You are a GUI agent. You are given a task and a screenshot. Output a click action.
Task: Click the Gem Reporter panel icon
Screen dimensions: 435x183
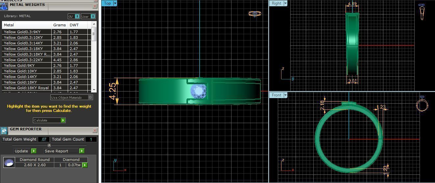(4, 131)
